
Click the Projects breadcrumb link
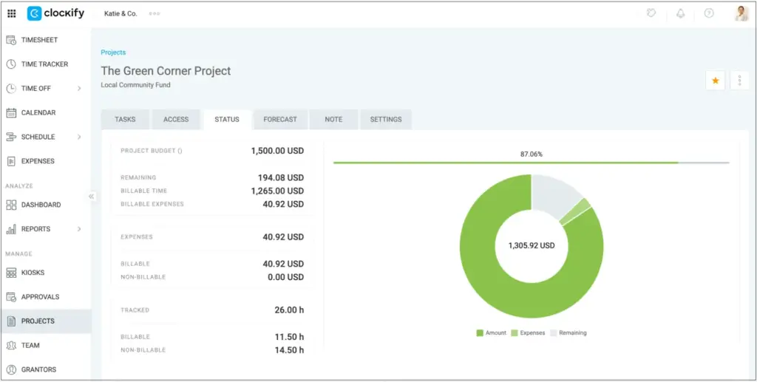[x=113, y=52]
